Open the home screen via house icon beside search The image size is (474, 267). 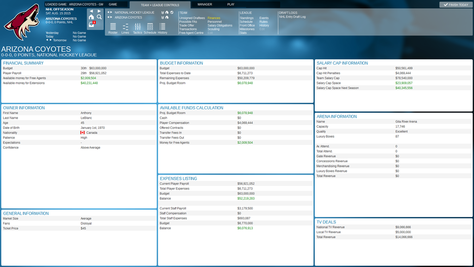click(91, 17)
